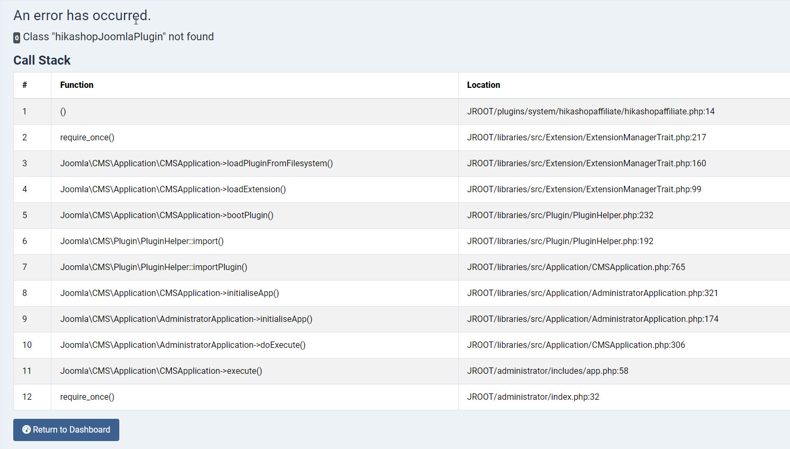Screen dimensions: 790x449
Task: Click the PluginHelper::importPlugin() function entry
Action: (154, 267)
